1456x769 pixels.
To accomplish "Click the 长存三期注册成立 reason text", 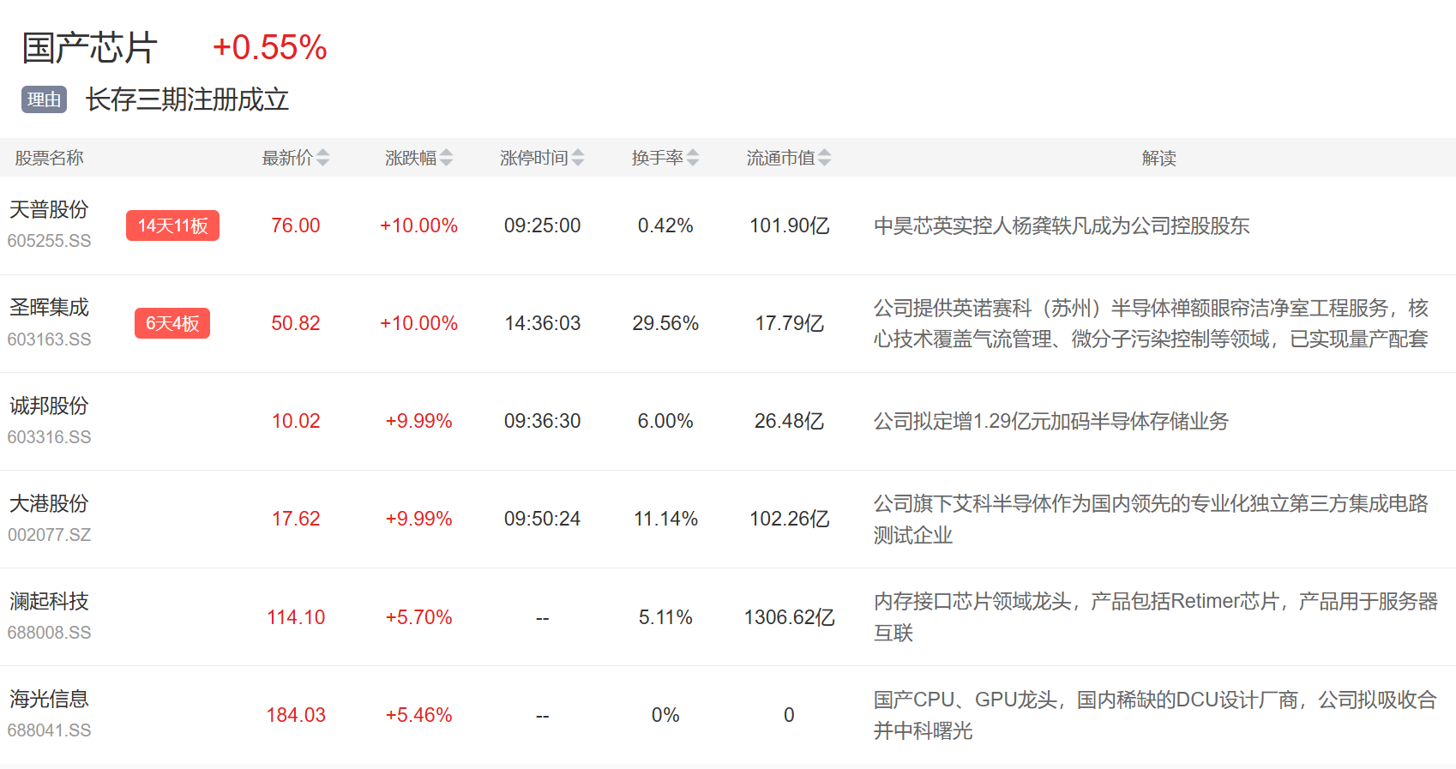I will pyautogui.click(x=187, y=99).
